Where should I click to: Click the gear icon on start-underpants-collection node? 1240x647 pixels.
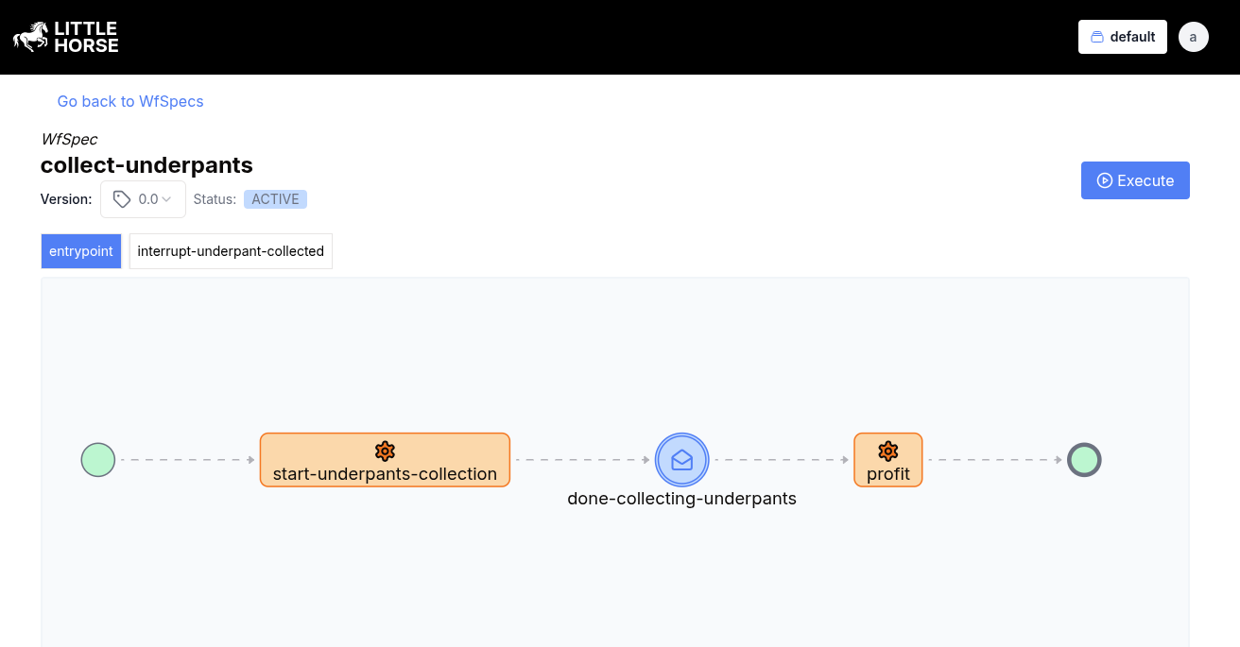coord(385,451)
